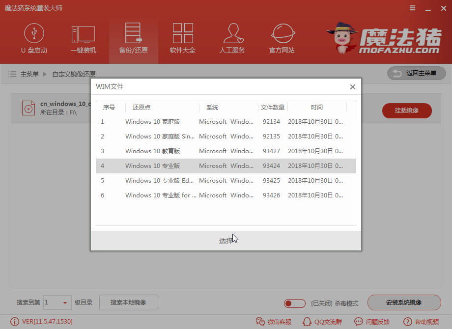The height and width of the screenshot is (329, 452).
Task: Go back using 返回主菜单
Action: tap(417, 73)
